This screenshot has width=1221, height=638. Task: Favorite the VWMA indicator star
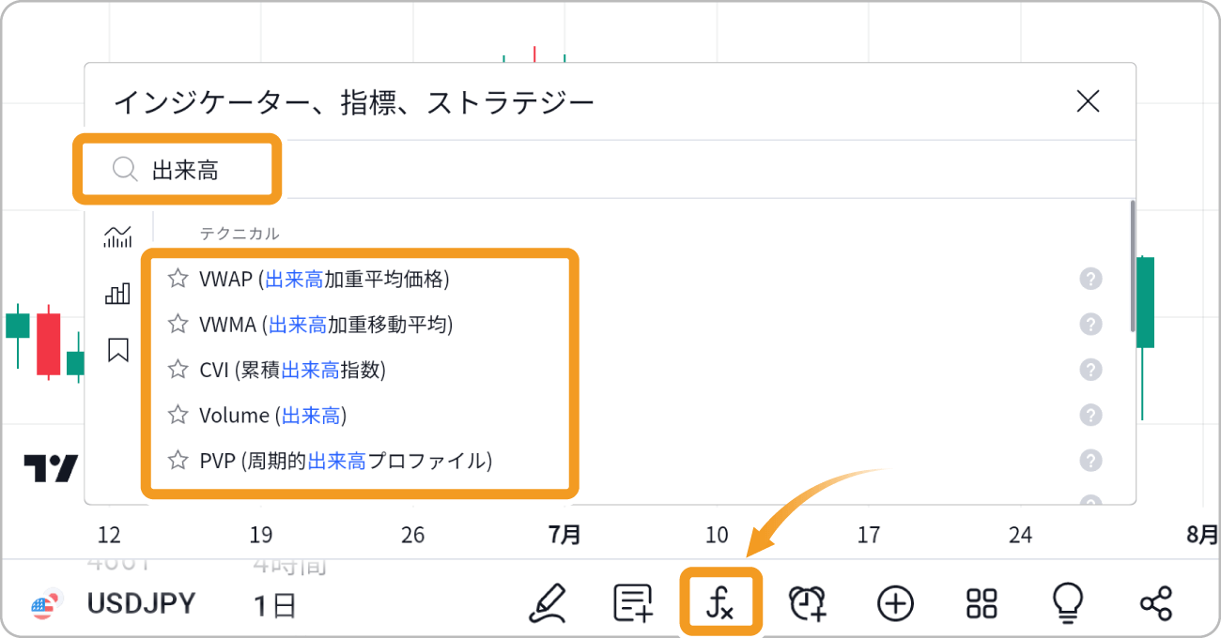(x=178, y=325)
